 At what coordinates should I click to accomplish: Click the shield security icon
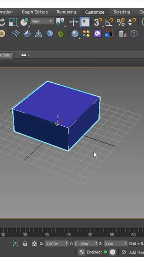(x=82, y=252)
